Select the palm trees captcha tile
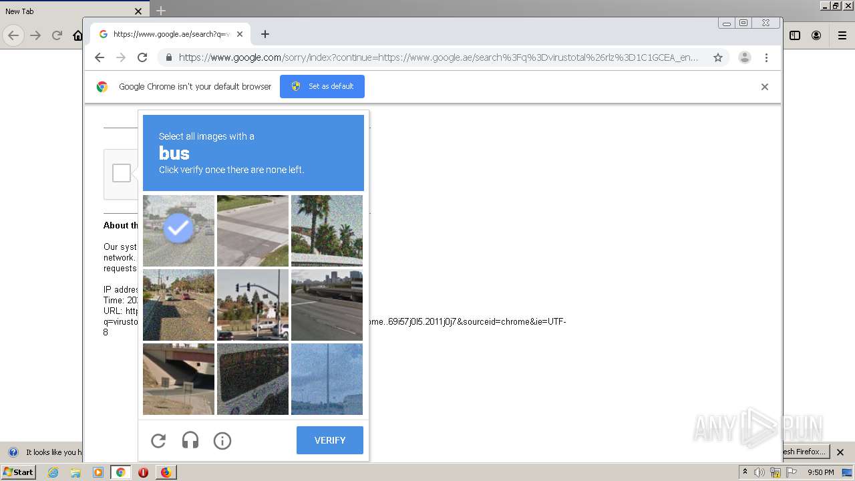 [x=327, y=230]
